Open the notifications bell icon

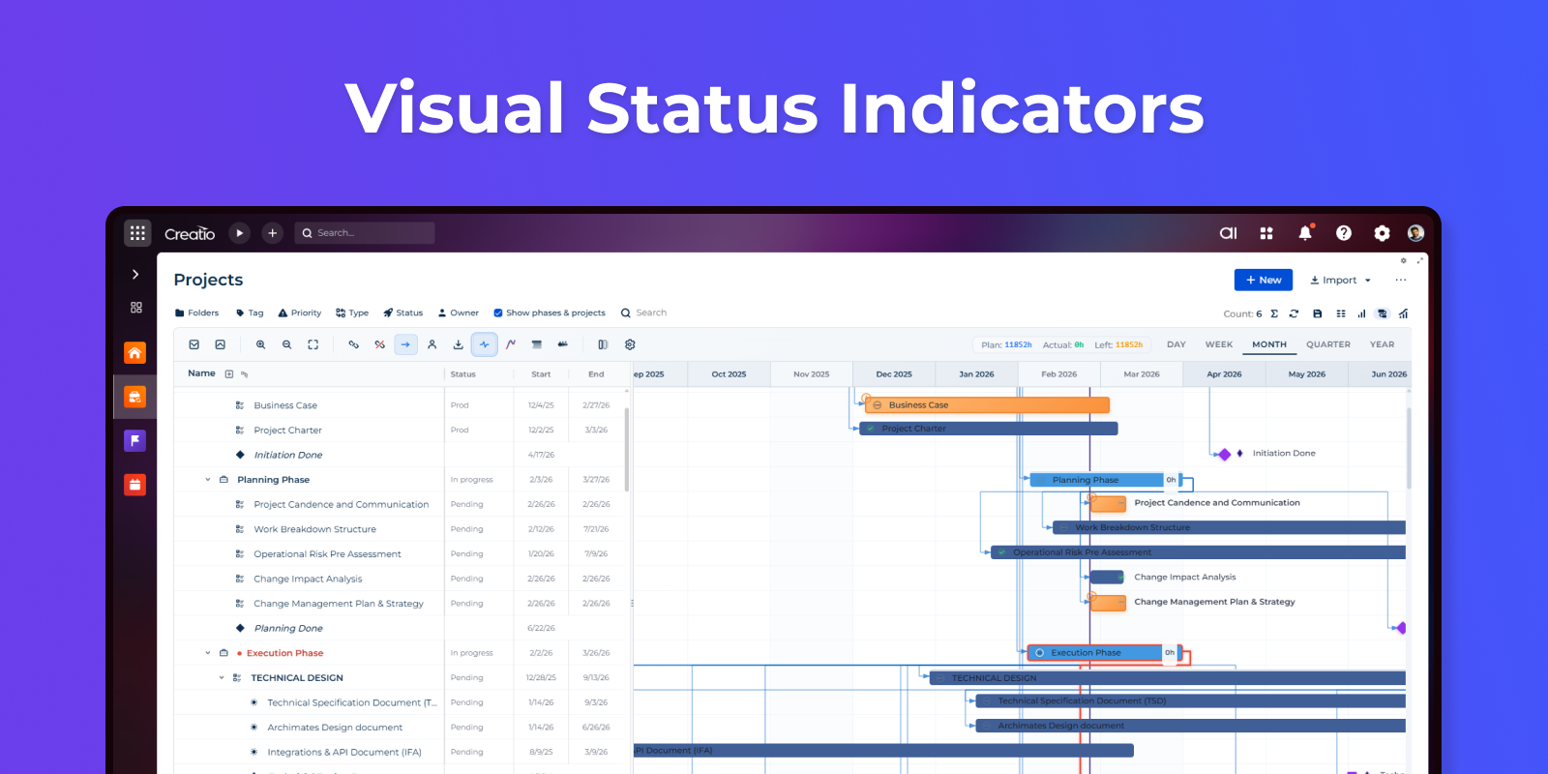pos(1305,233)
